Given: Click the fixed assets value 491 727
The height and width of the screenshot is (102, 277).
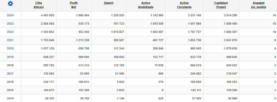Looking at the screenshot, I should (158, 40).
